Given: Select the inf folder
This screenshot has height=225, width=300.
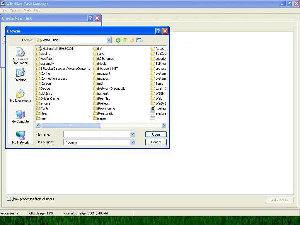Looking at the screenshot, I should pos(98,49).
